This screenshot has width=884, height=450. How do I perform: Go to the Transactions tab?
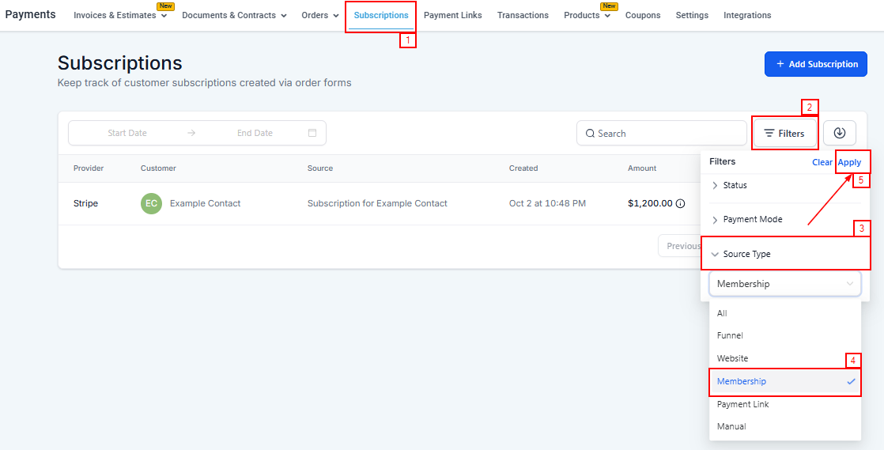click(x=523, y=15)
